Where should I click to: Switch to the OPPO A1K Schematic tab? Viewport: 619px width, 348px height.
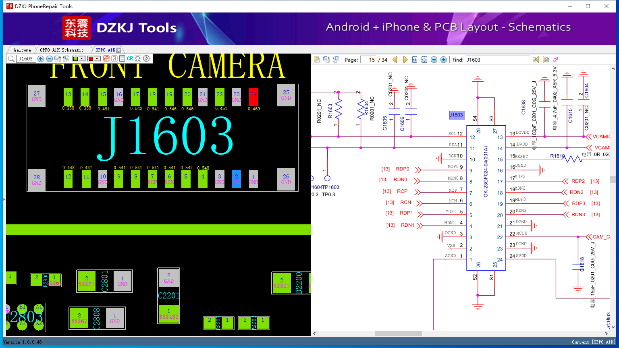tap(62, 50)
